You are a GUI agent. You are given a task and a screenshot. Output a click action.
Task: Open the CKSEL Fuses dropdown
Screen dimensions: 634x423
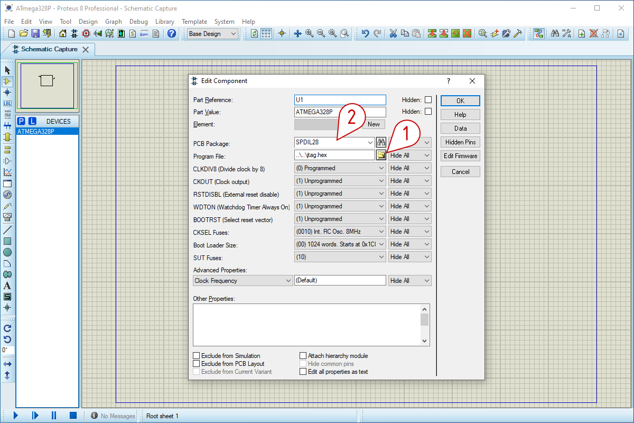[x=340, y=232]
